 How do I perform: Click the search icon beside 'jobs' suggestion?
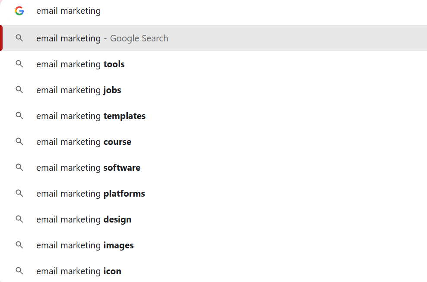tap(19, 90)
